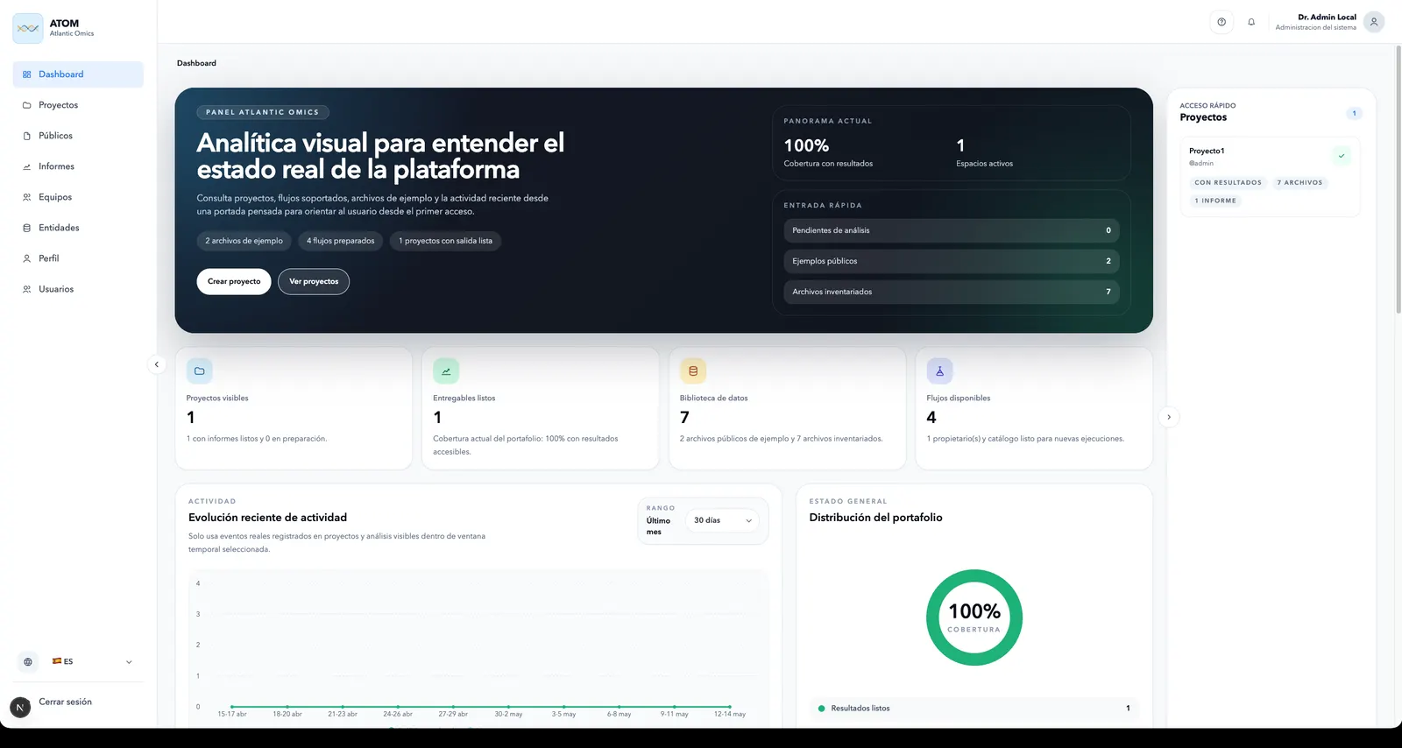Viewport: 1402px width, 748px height.
Task: Open the Archivos inventariados quick entry
Action: 951,292
